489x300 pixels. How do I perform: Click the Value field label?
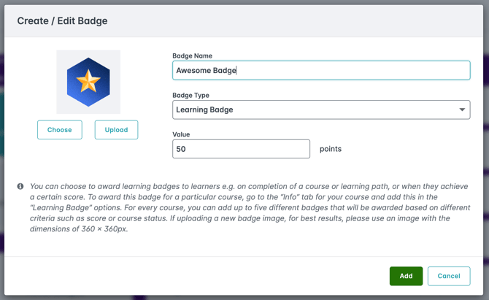click(x=181, y=134)
